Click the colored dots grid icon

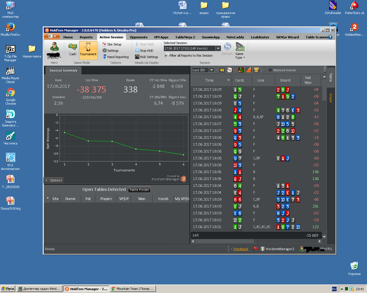click(241, 70)
